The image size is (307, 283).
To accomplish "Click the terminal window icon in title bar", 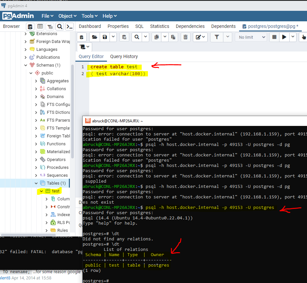I will click(x=88, y=121).
